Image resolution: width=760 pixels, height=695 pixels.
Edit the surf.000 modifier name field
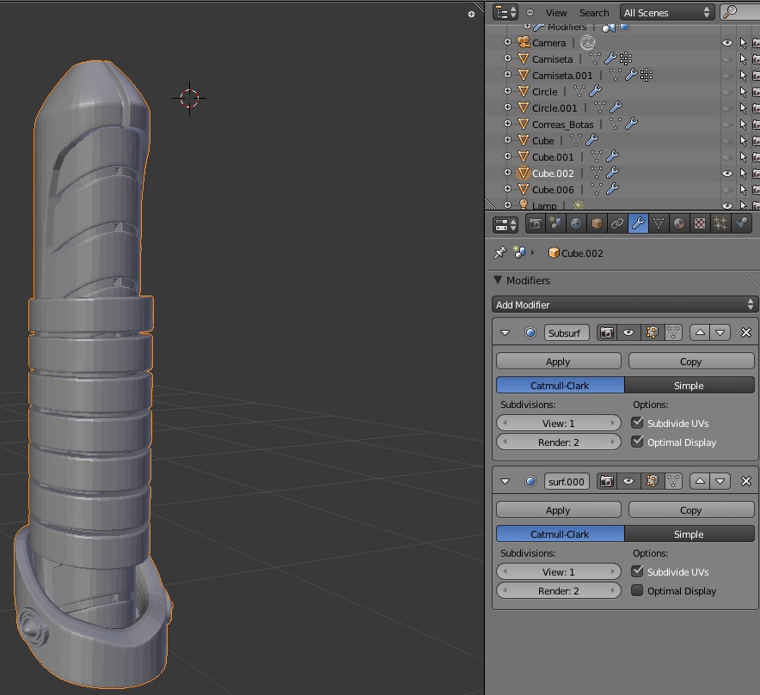(567, 481)
